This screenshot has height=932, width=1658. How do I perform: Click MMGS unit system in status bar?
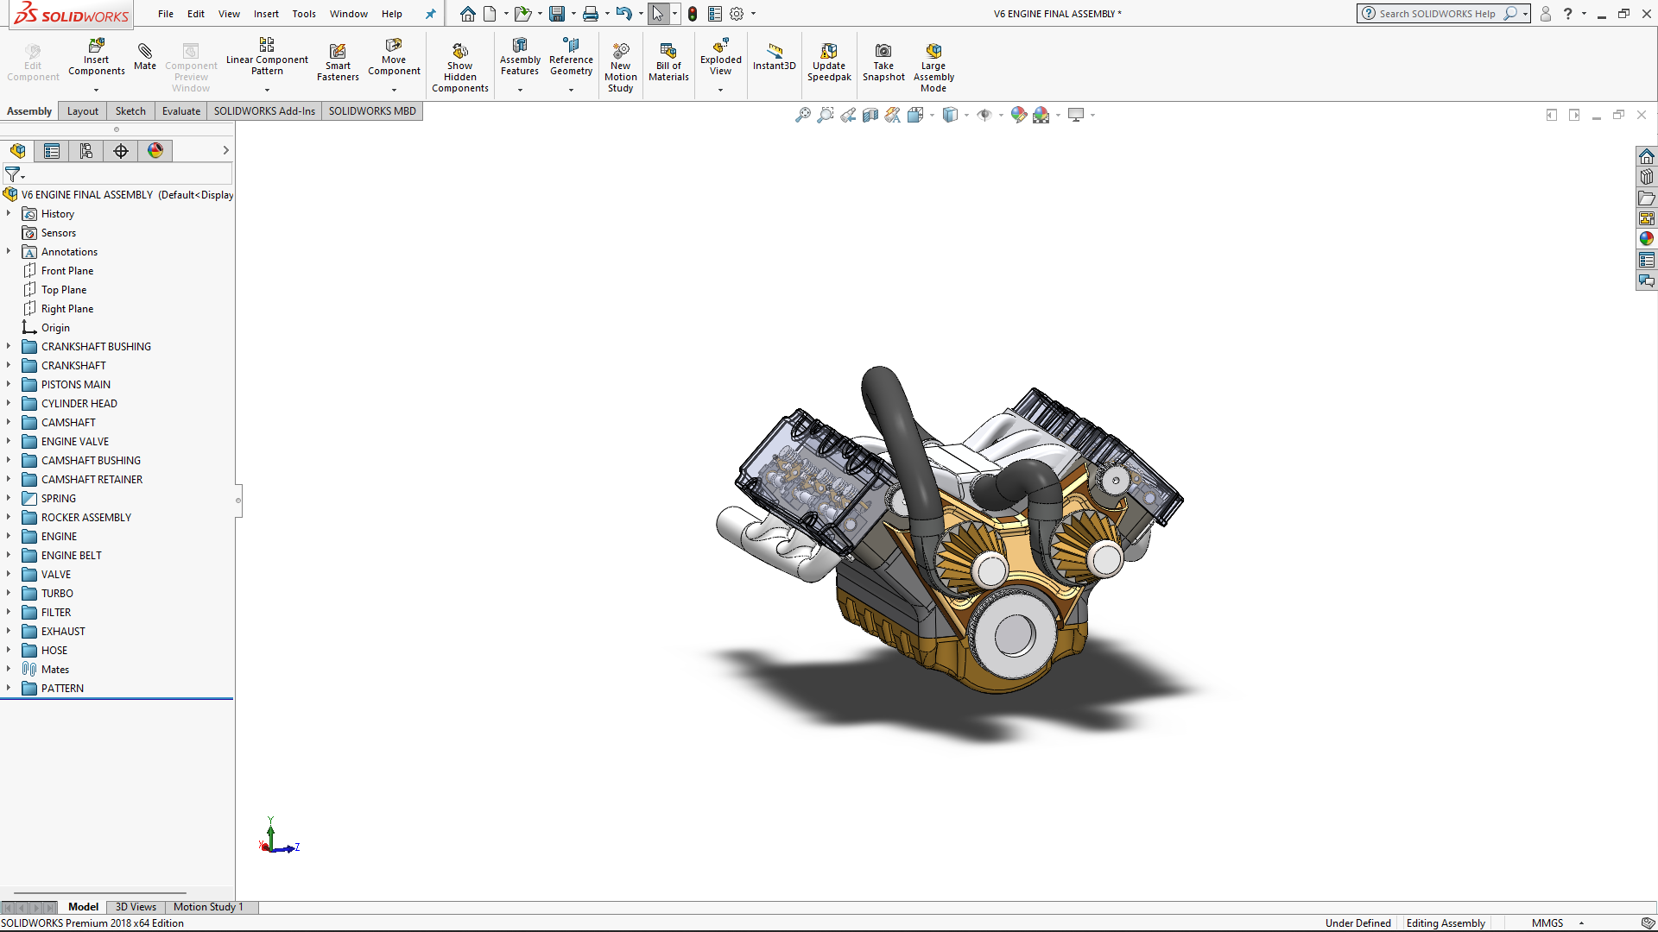[x=1547, y=923]
